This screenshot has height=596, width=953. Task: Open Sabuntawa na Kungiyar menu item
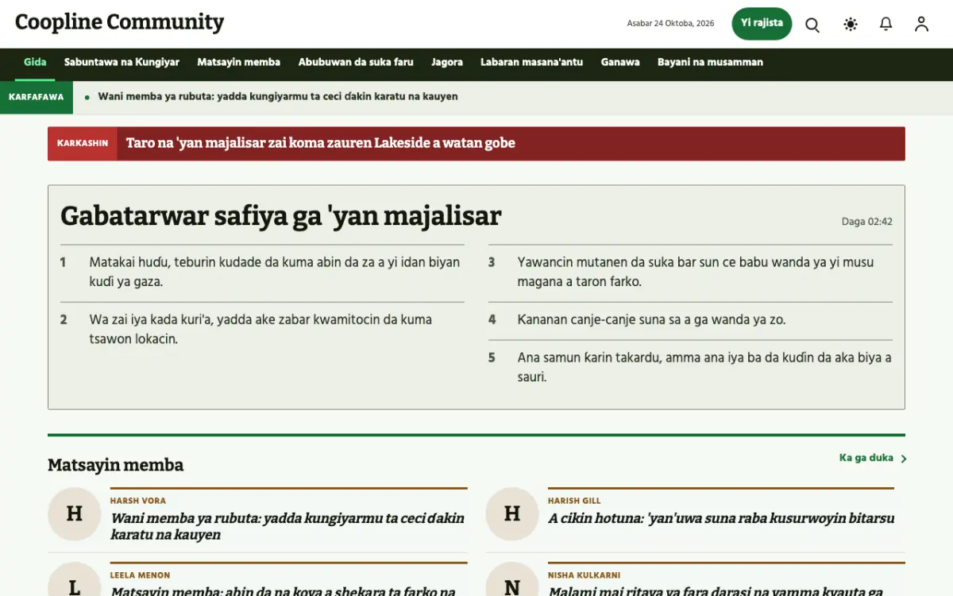tap(122, 62)
